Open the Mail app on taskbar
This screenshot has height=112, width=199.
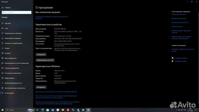point(53,110)
